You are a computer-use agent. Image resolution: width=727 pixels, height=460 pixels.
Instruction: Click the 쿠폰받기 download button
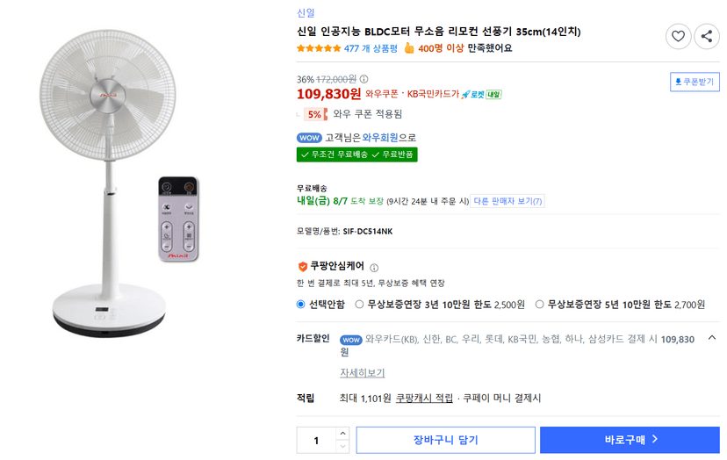[695, 82]
